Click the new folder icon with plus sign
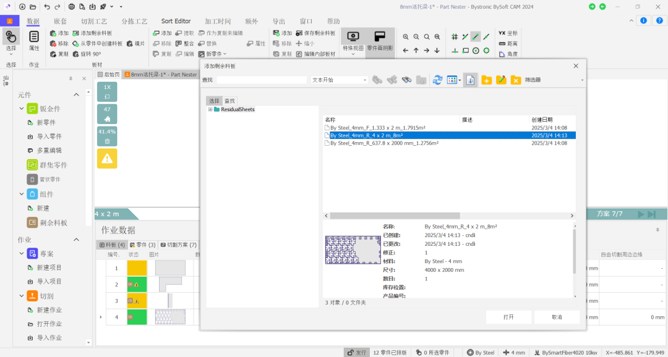The height and width of the screenshot is (357, 668). point(486,80)
